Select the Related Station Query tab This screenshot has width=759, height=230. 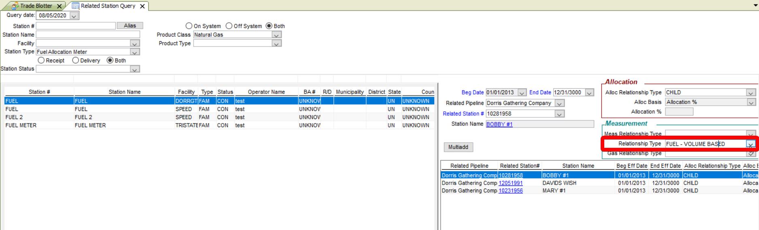click(108, 6)
